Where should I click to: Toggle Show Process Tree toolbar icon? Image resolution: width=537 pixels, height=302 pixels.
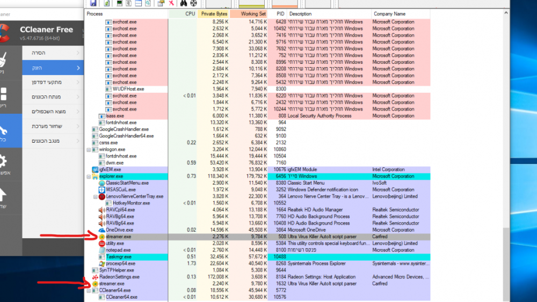129,3
